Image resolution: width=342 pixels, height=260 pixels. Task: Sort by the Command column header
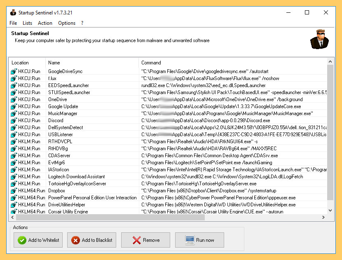pos(233,63)
